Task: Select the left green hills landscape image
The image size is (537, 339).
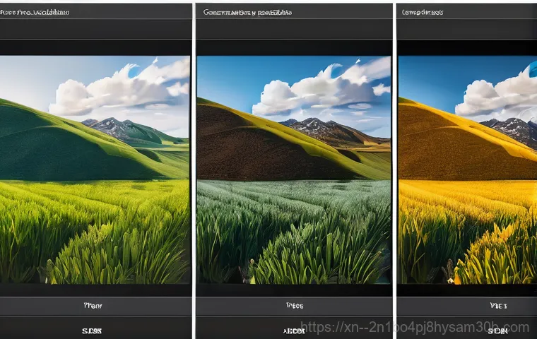Action: (x=95, y=169)
